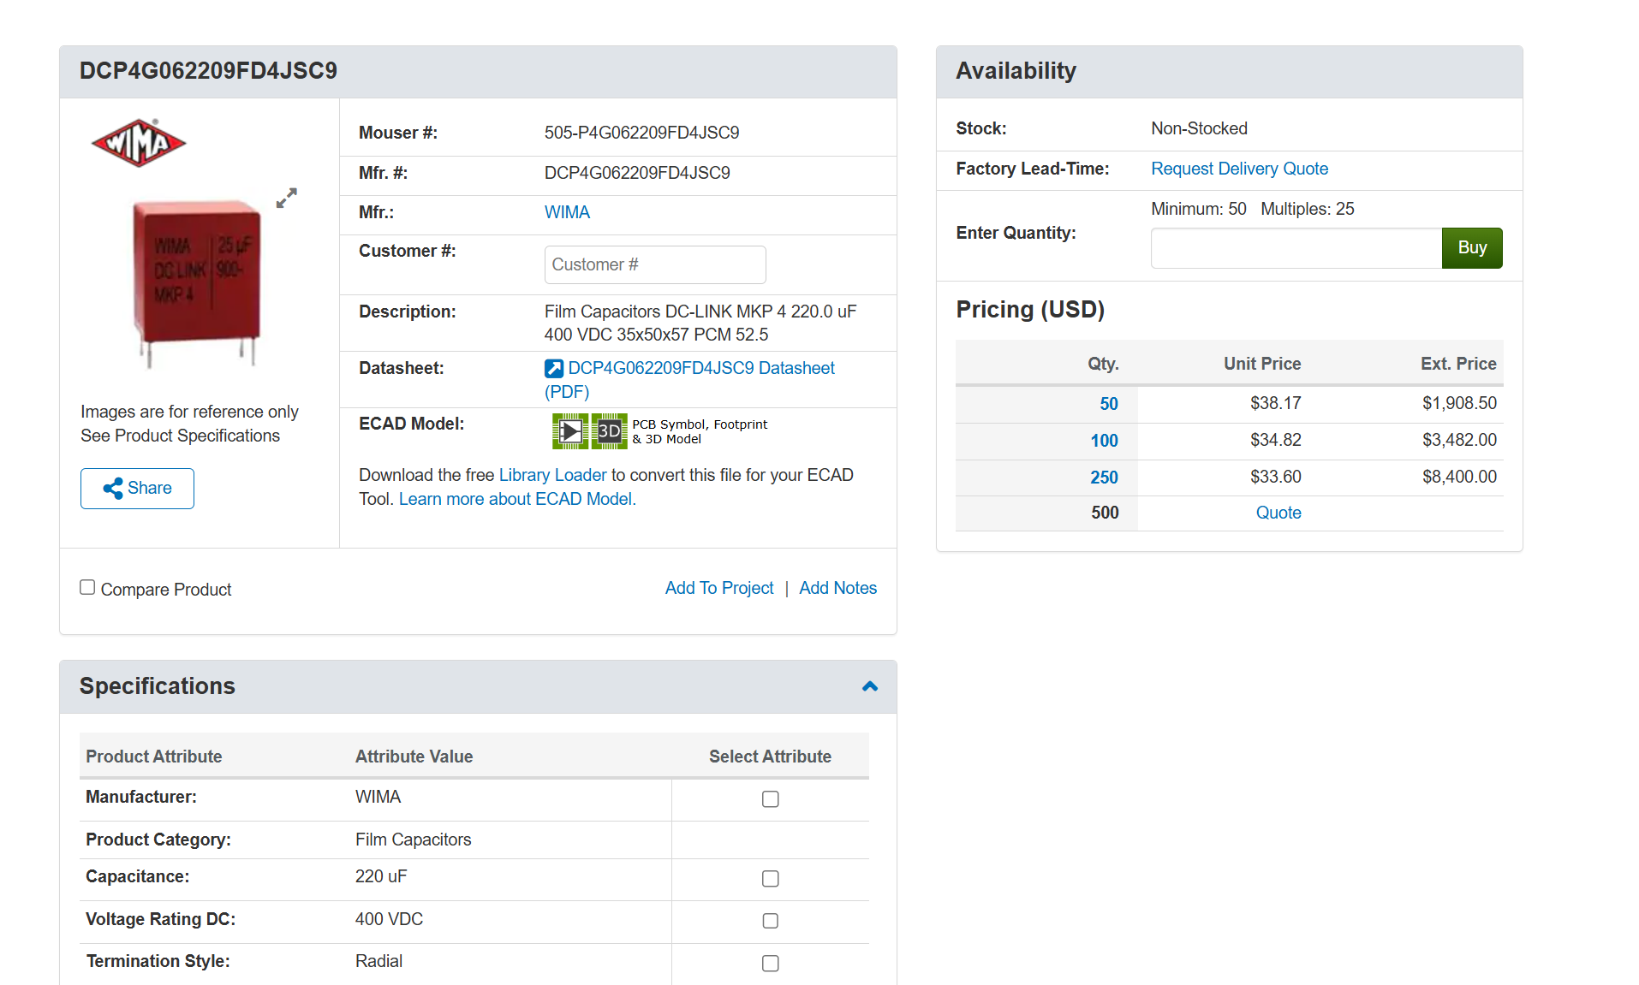Click the ECAD PCB symbol icon

click(570, 431)
